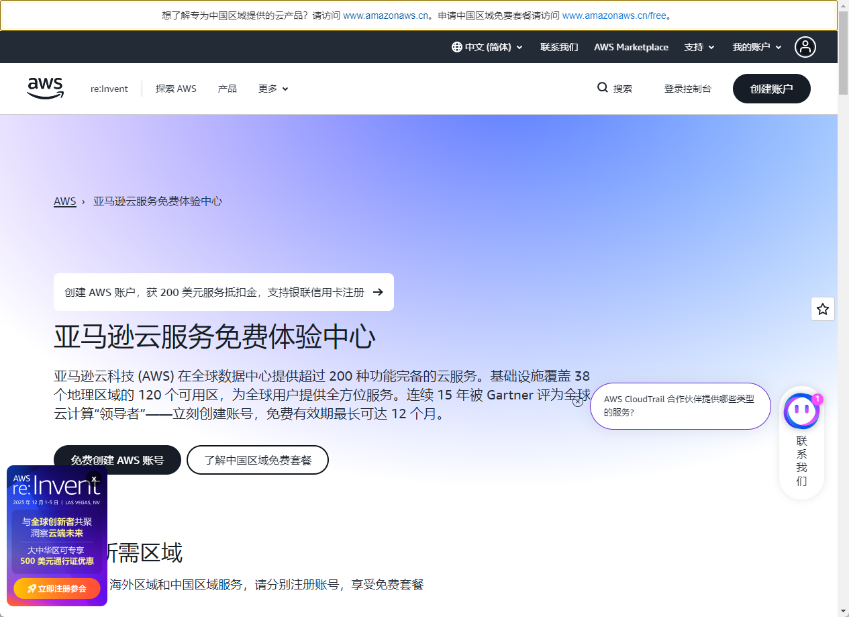Click the AWS logo in the navigation bar
The image size is (849, 617).
(45, 87)
